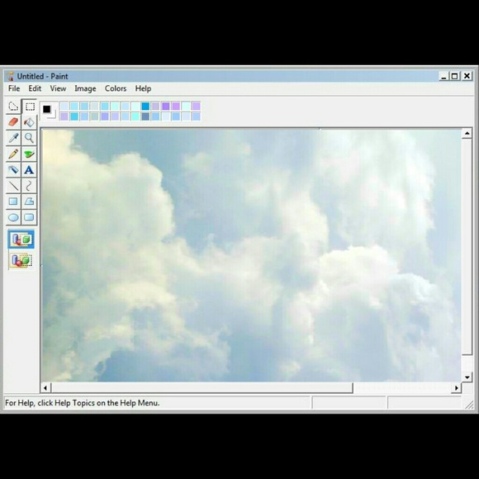Choose the Text tool
The width and height of the screenshot is (479, 479).
30,170
